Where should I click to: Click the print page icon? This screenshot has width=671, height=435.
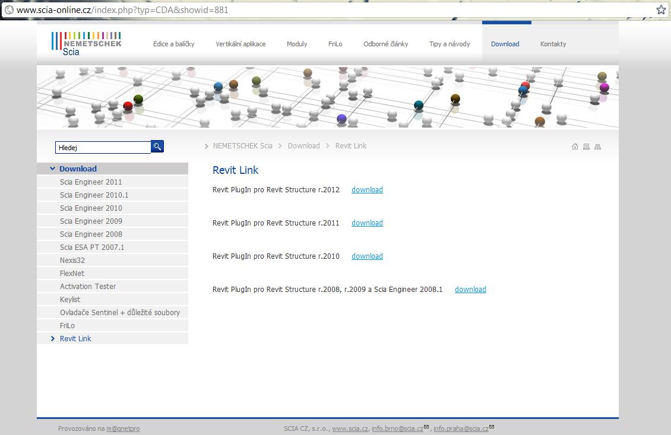tap(586, 147)
